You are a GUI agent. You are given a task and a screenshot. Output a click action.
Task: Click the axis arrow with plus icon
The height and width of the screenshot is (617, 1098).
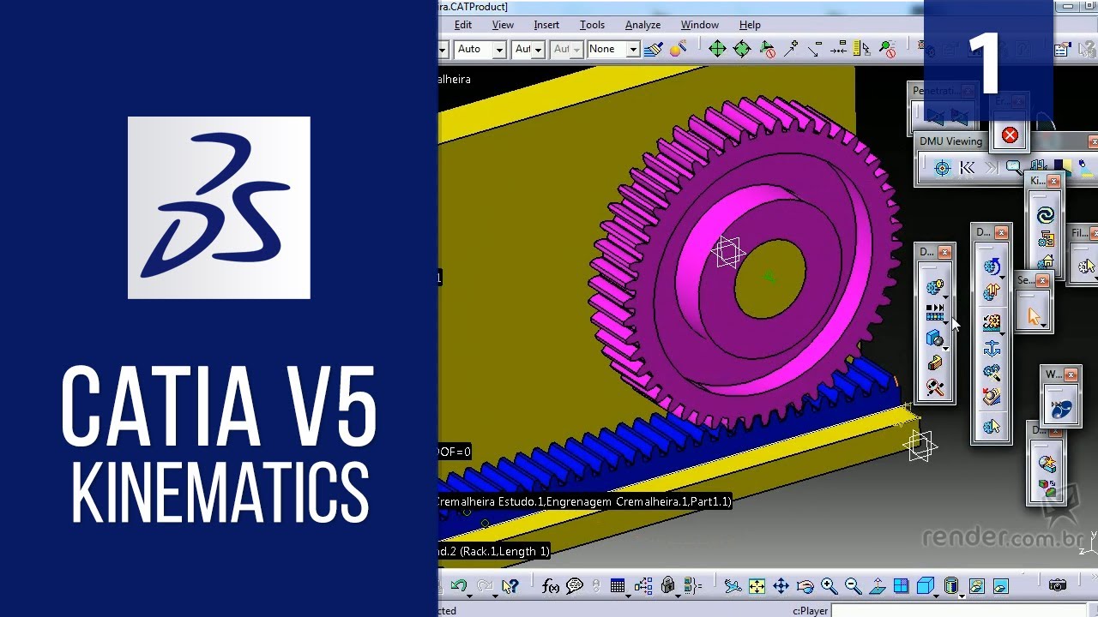click(x=792, y=49)
